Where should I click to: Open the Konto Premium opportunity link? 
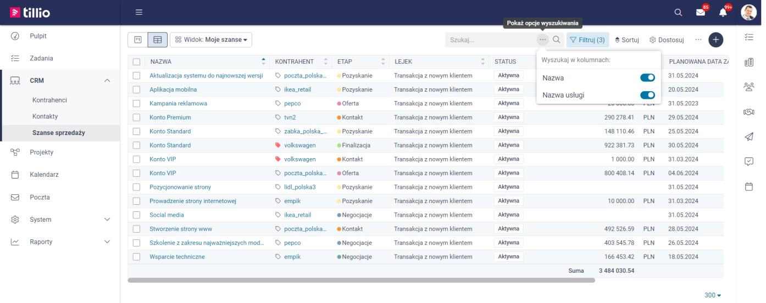point(170,117)
